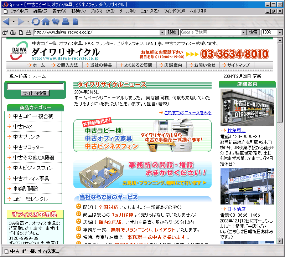Open the 中古コピー・複合機 category link
The image size is (285, 257).
coord(33,116)
